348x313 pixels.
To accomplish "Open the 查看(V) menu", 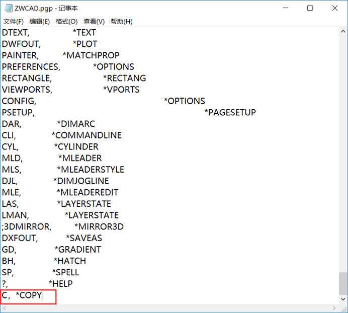I will (x=94, y=22).
